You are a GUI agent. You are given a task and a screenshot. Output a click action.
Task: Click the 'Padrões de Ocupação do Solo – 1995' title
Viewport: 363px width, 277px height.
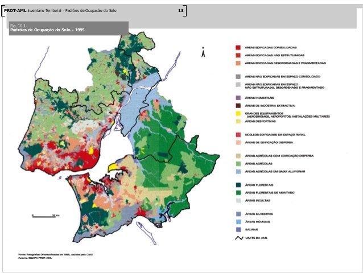47,30
